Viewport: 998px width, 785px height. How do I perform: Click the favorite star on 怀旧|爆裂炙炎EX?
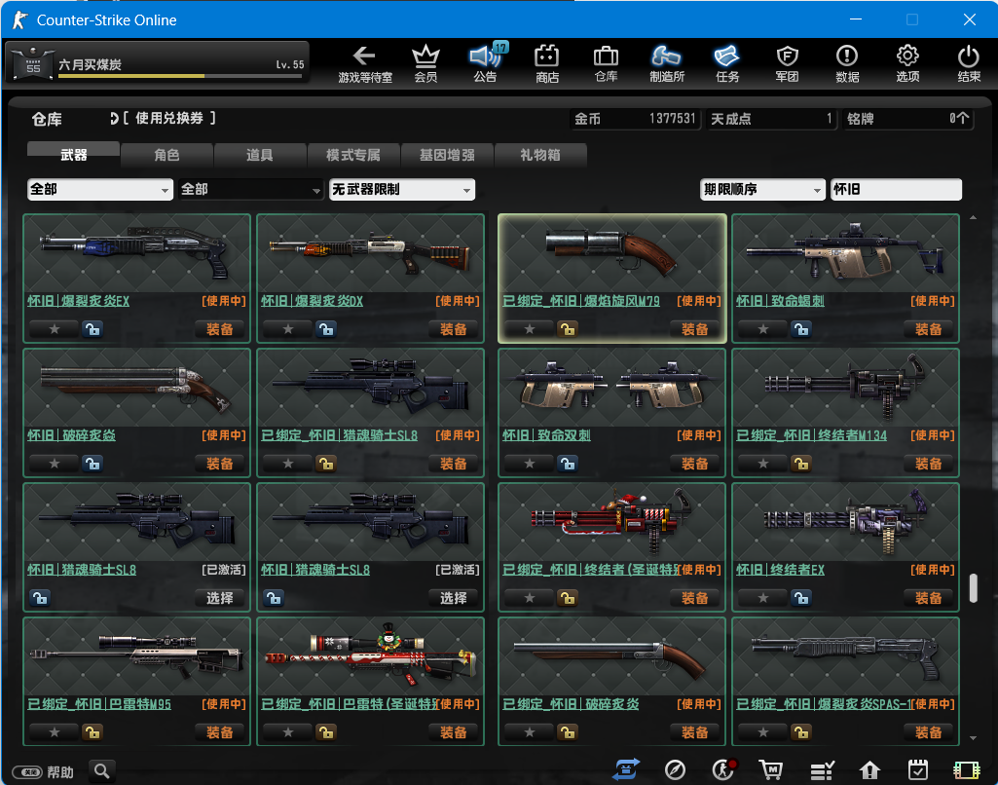point(55,329)
